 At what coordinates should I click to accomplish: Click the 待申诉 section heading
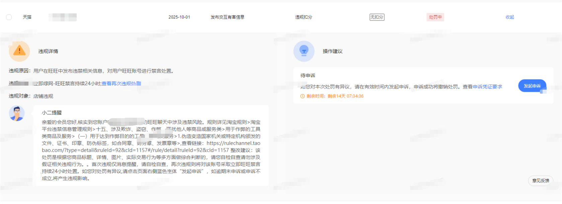coord(308,76)
